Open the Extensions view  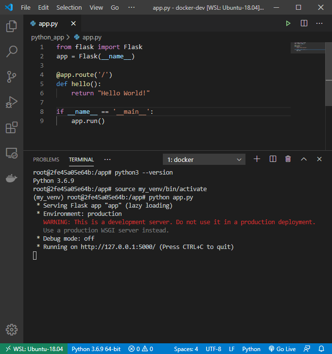(x=12, y=127)
